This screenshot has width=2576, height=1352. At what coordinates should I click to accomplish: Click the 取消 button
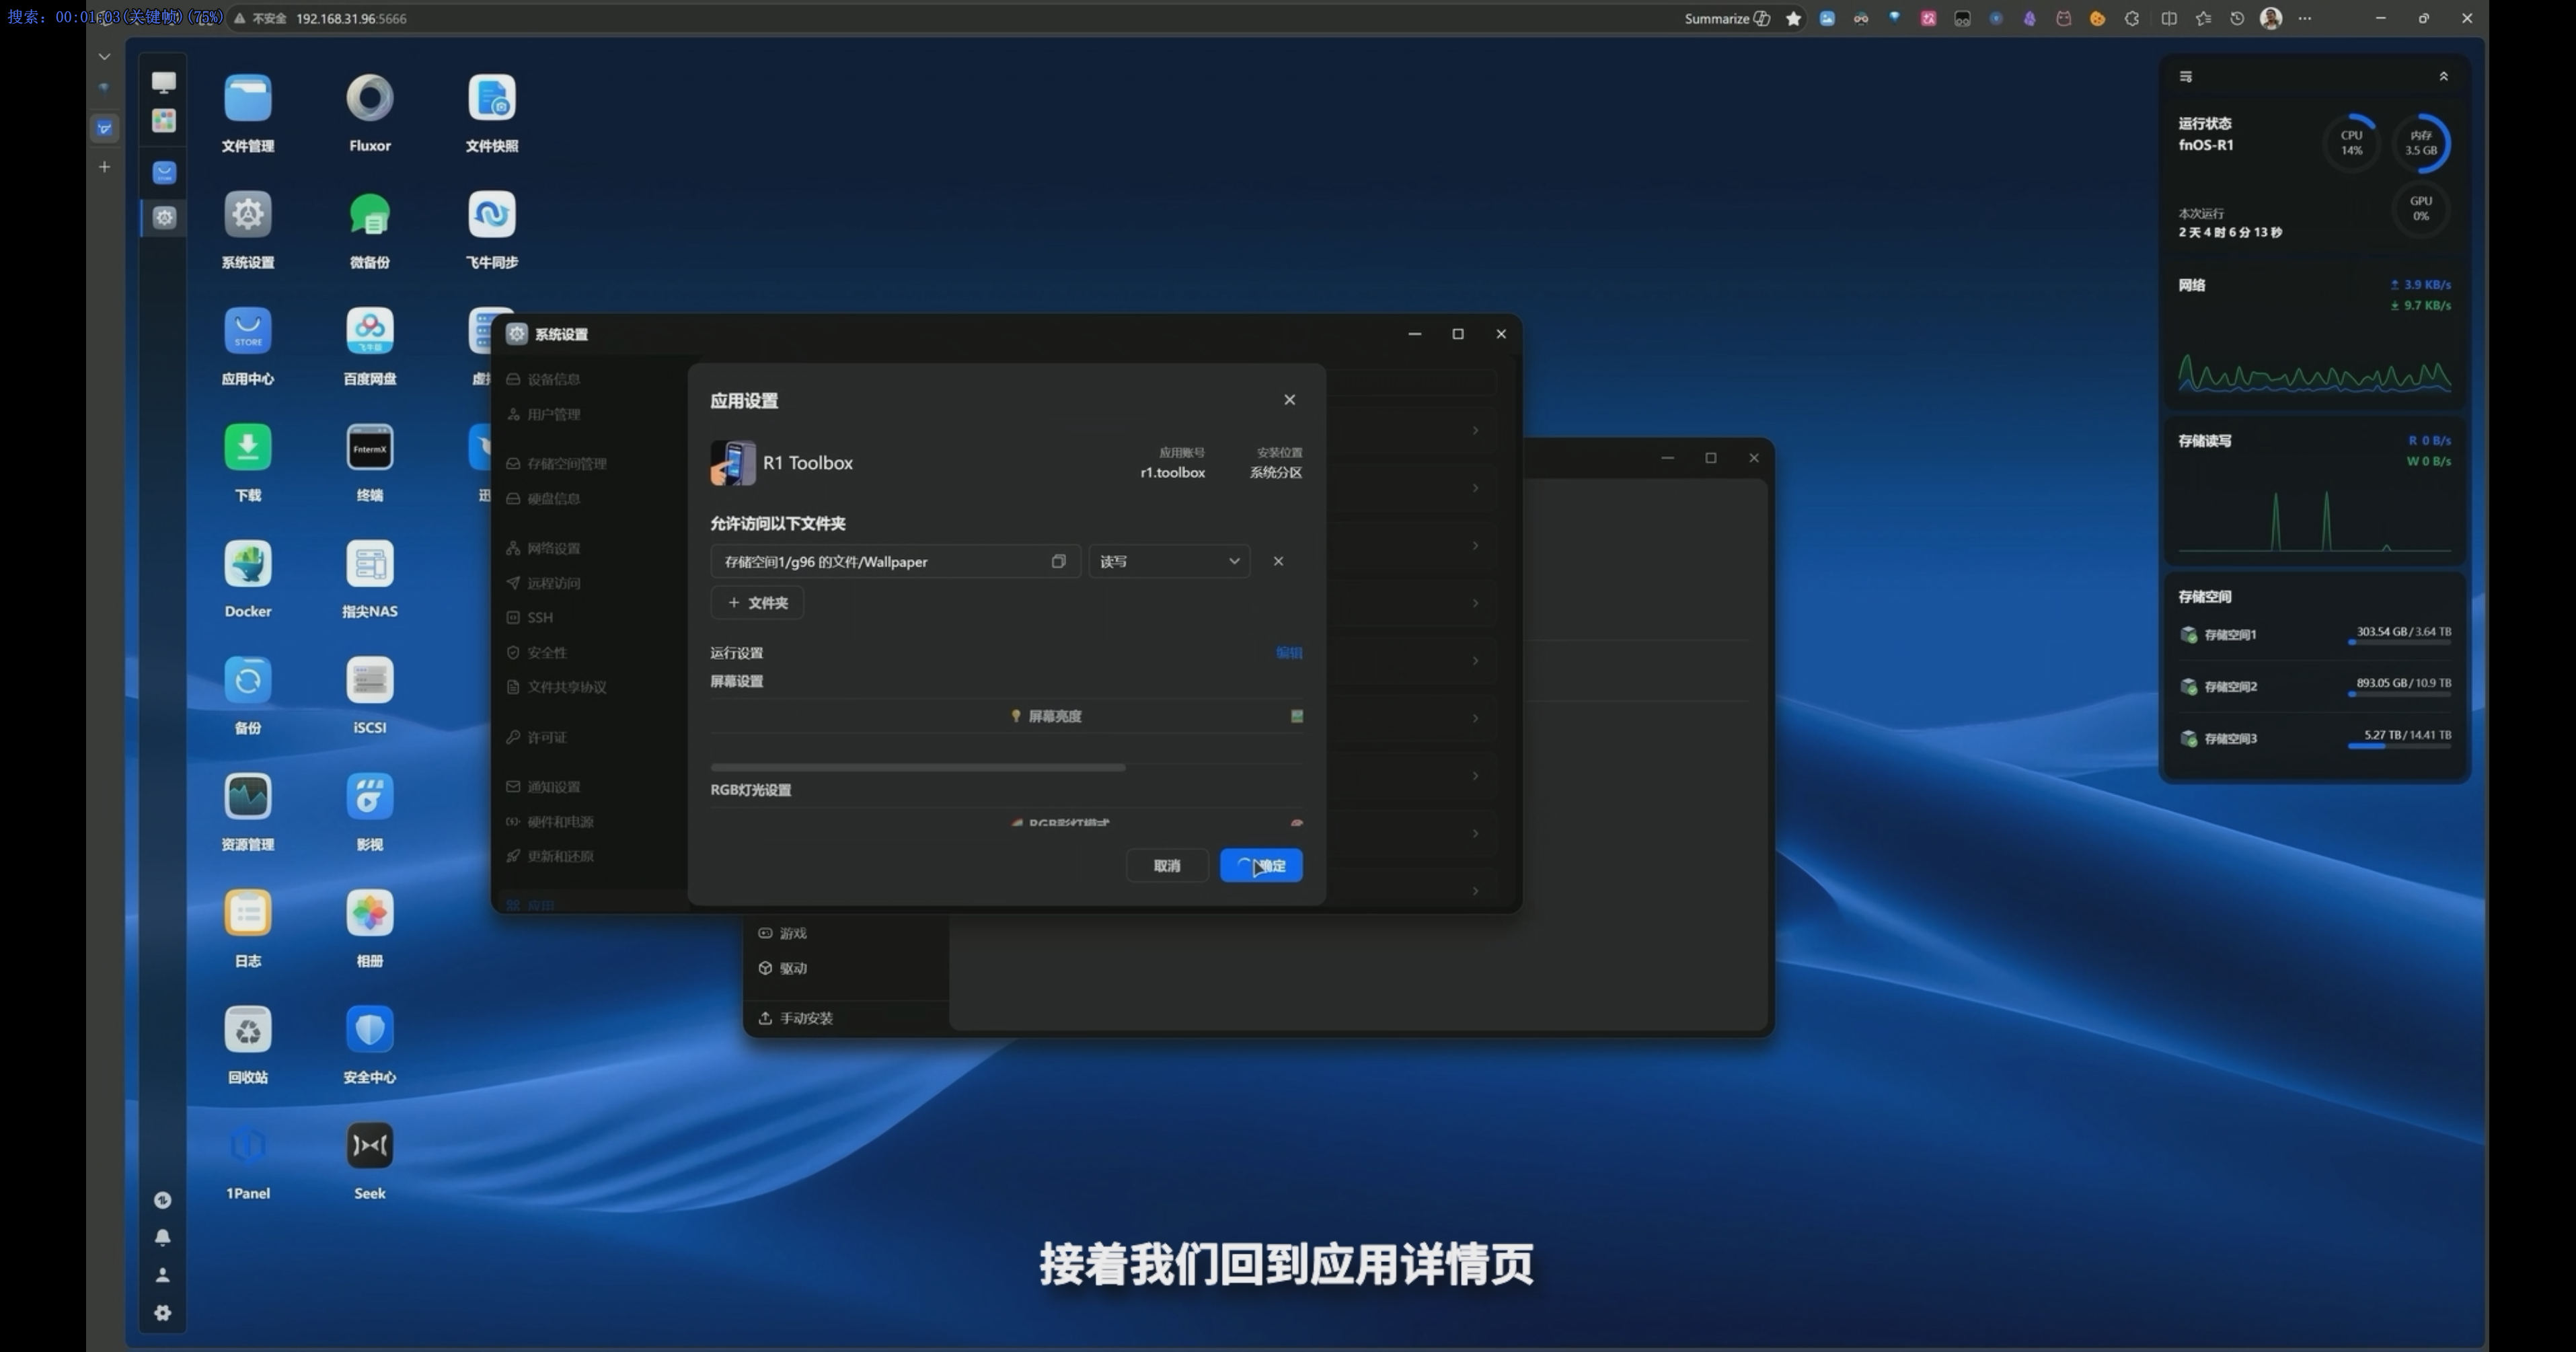pyautogui.click(x=1166, y=866)
